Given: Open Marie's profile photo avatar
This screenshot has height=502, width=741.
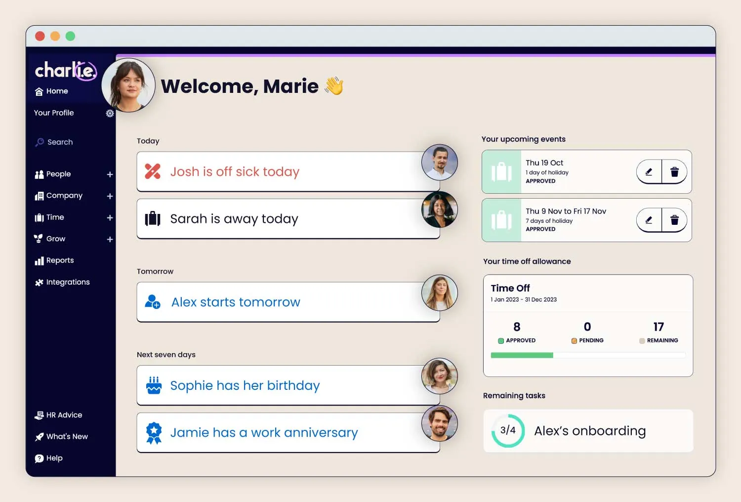Looking at the screenshot, I should [x=128, y=85].
